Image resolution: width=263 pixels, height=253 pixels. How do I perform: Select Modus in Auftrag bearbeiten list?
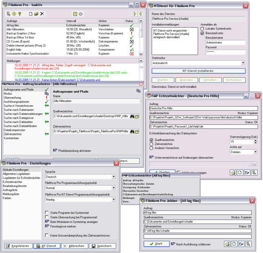[x=8, y=93]
